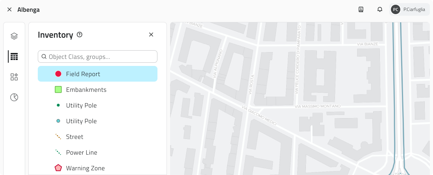This screenshot has height=175, width=433.
Task: Click the help icon beside Inventory title
Action: coord(80,35)
